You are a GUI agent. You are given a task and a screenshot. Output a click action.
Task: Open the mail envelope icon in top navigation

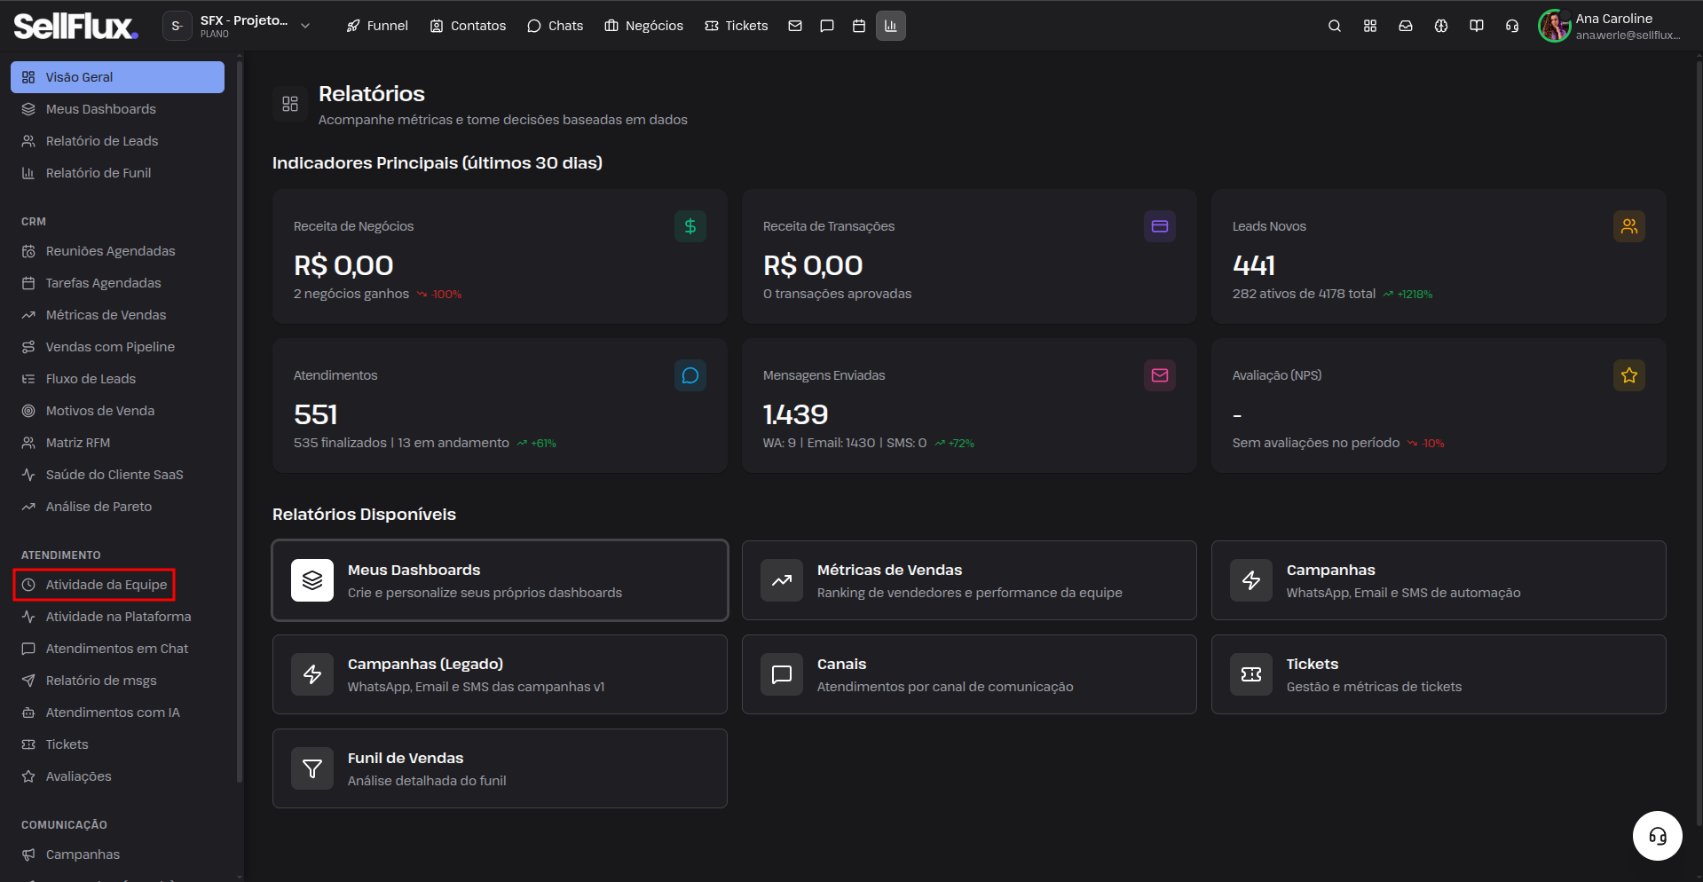coord(795,26)
